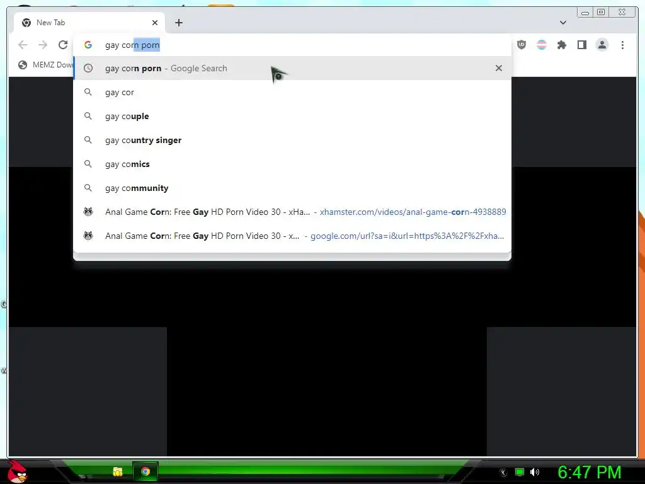This screenshot has width=645, height=484.
Task: Open the MEMZ Download bookmark
Action: (x=45, y=65)
